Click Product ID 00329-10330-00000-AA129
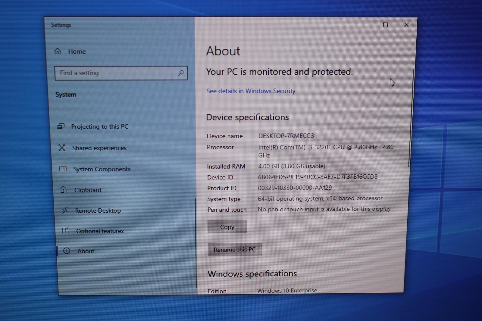Screen dimensions: 482x321 295,188
